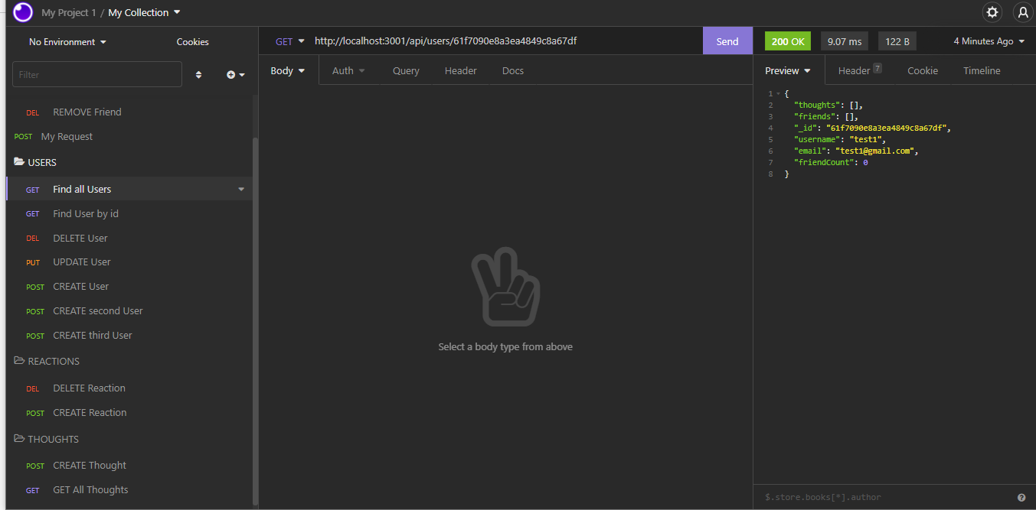Click into the request URL field
The height and width of the screenshot is (510, 1036).
pos(505,41)
